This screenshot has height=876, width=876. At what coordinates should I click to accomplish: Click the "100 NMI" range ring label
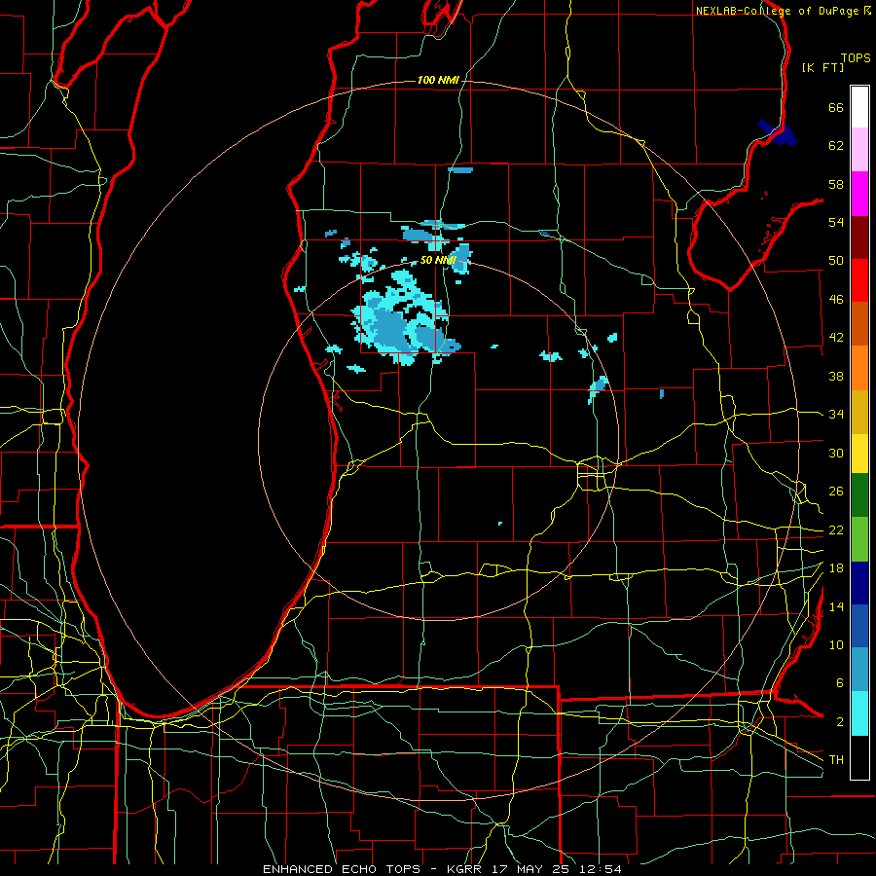tap(438, 81)
